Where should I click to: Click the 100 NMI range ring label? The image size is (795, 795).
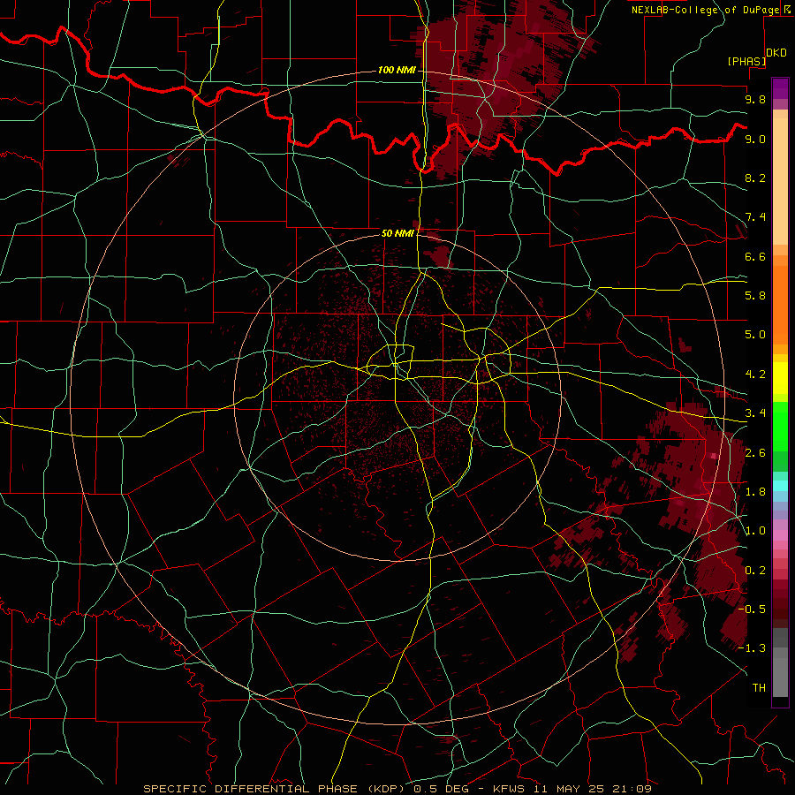point(397,70)
